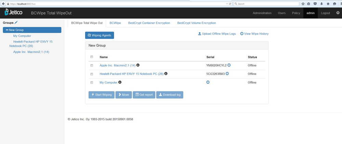Screen dimensions: 342x144
Task: Click the browser back arrow
Action: pos(3,4)
